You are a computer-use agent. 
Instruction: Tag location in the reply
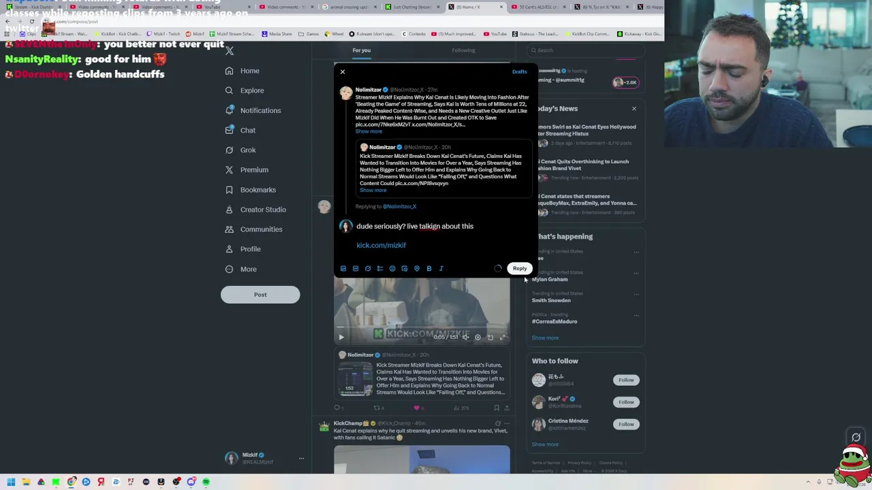[417, 269]
